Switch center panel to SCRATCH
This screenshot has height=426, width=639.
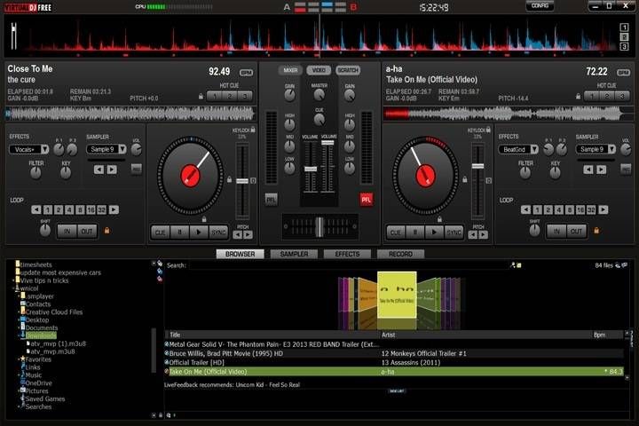[348, 70]
